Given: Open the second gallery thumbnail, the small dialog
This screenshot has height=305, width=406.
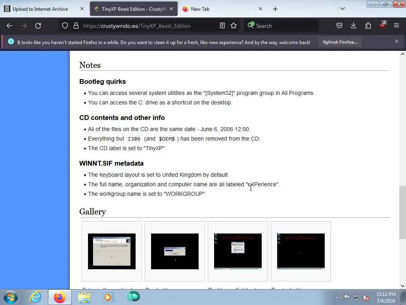Looking at the screenshot, I should click(175, 251).
